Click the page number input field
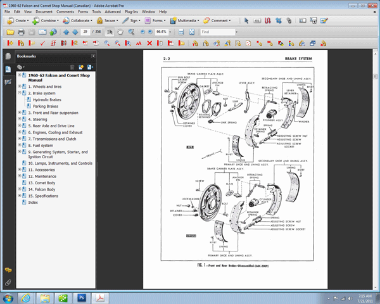This screenshot has height=304, width=380. 85,32
